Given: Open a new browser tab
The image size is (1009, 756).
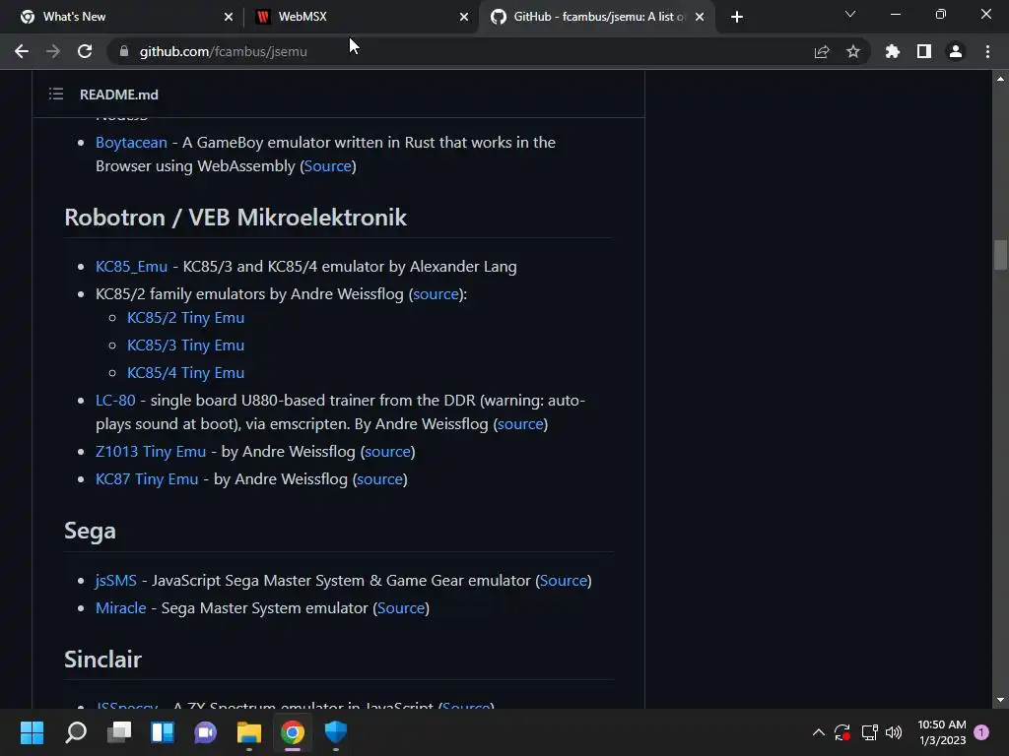Looking at the screenshot, I should tap(737, 17).
